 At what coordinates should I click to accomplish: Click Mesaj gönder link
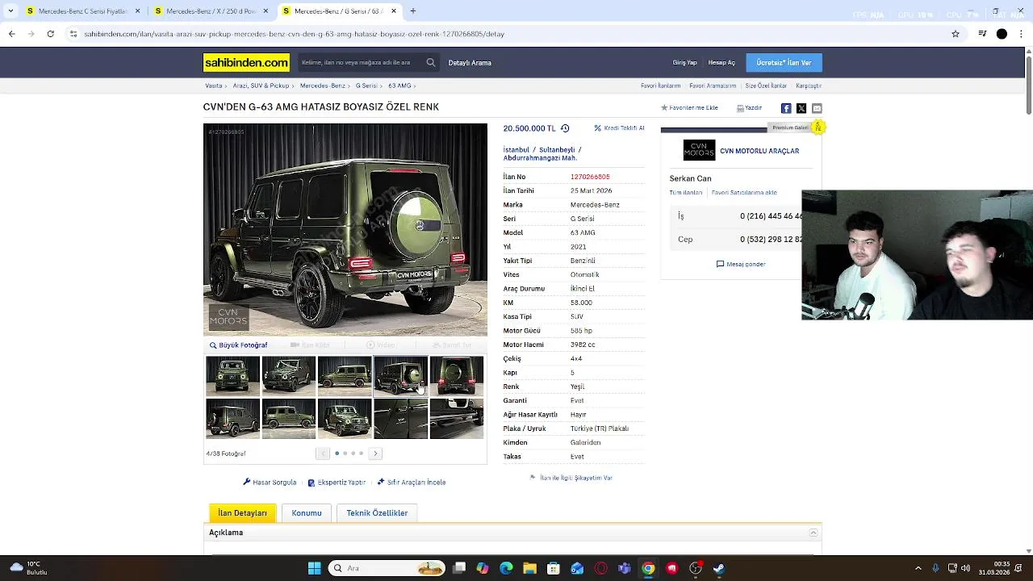click(741, 264)
